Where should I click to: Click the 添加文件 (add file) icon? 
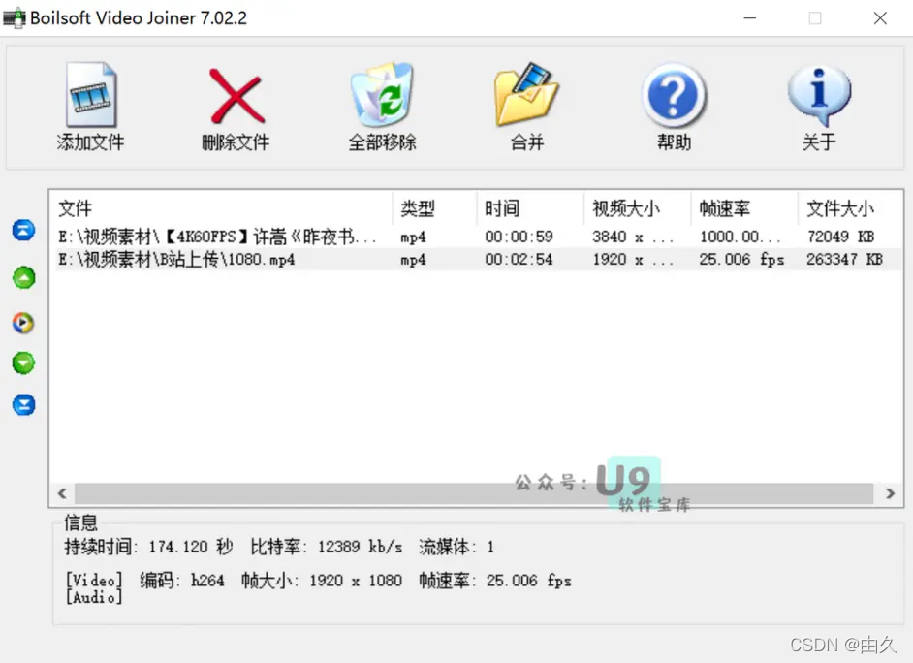coord(91,95)
